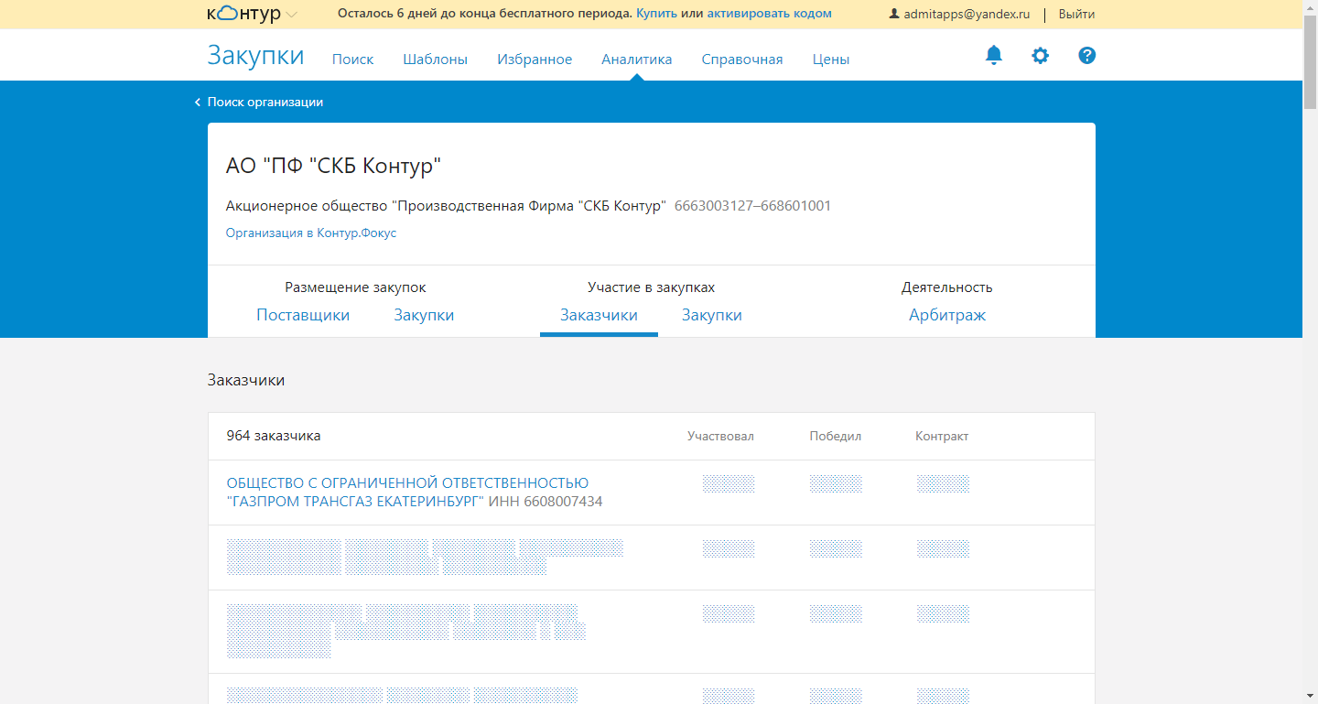Select Закупки tab under Участие в закупках
This screenshot has height=704, width=1318.
pyautogui.click(x=711, y=315)
